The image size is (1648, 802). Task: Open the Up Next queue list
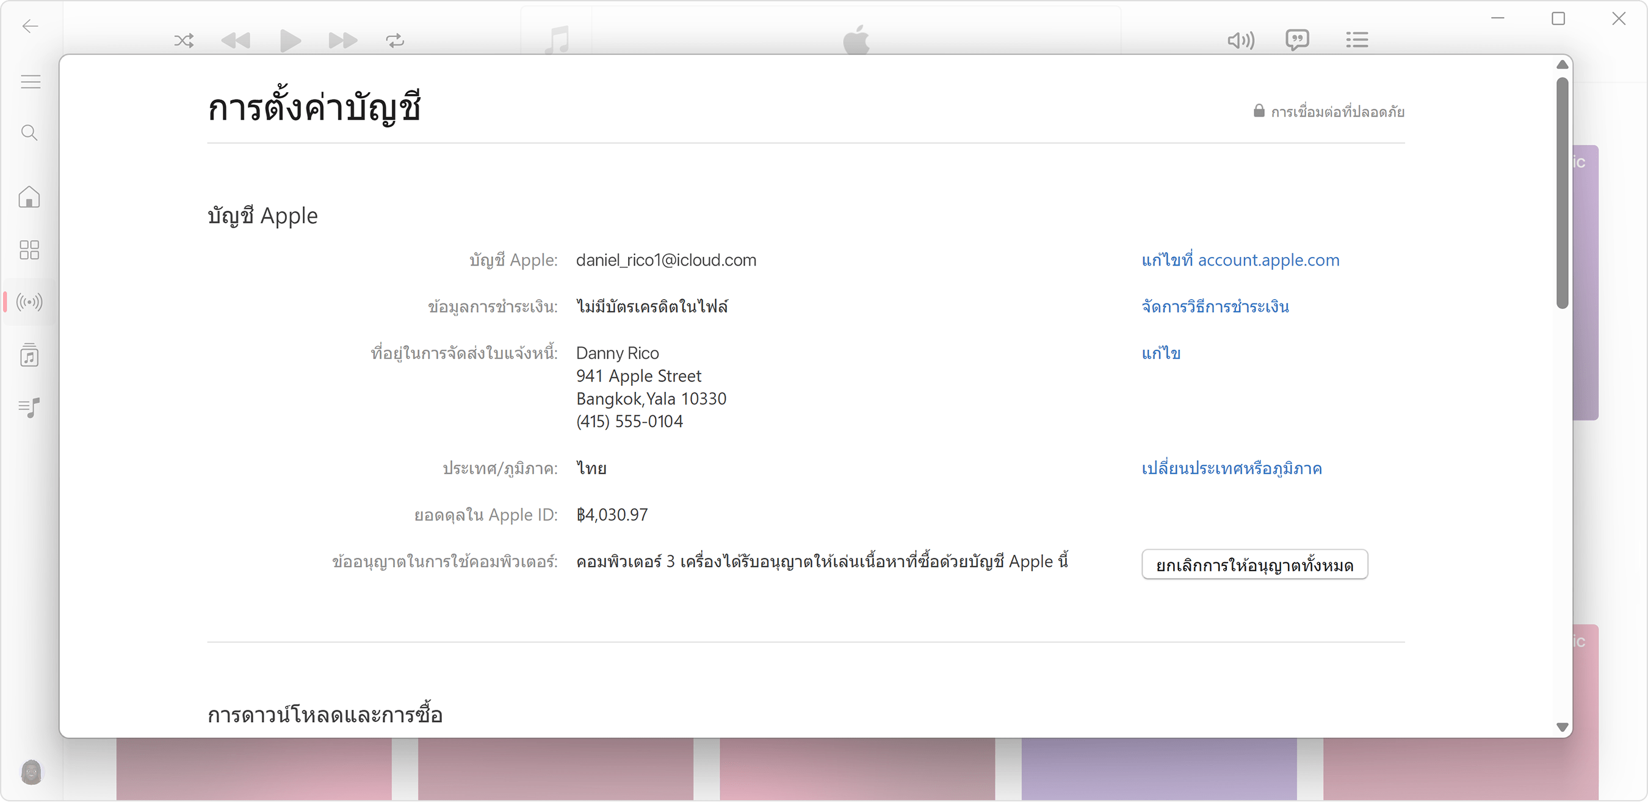pyautogui.click(x=1357, y=40)
